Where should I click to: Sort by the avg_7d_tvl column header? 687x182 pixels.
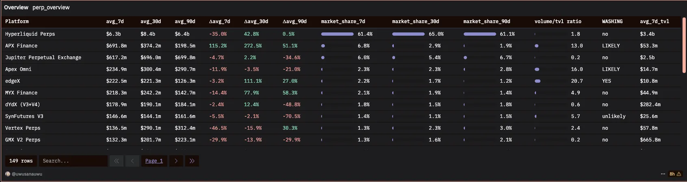(x=655, y=21)
